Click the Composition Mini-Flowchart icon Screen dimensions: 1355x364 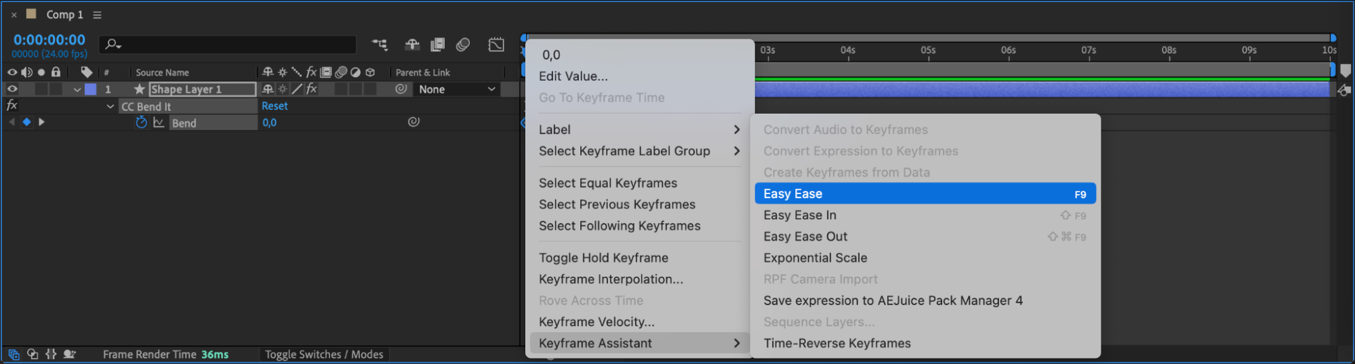[x=380, y=45]
